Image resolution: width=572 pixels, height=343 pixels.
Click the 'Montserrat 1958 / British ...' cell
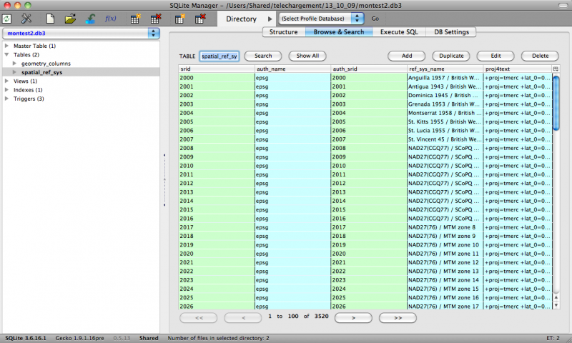coord(445,113)
